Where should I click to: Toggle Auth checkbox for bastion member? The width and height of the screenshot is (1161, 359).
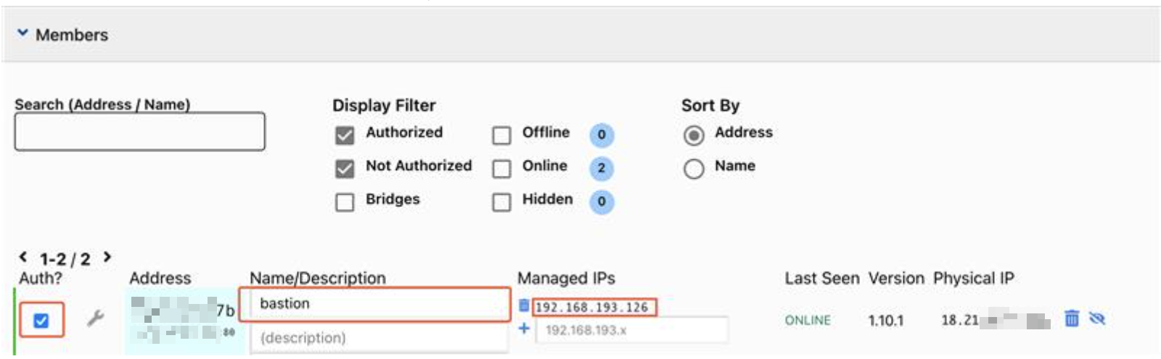(41, 320)
